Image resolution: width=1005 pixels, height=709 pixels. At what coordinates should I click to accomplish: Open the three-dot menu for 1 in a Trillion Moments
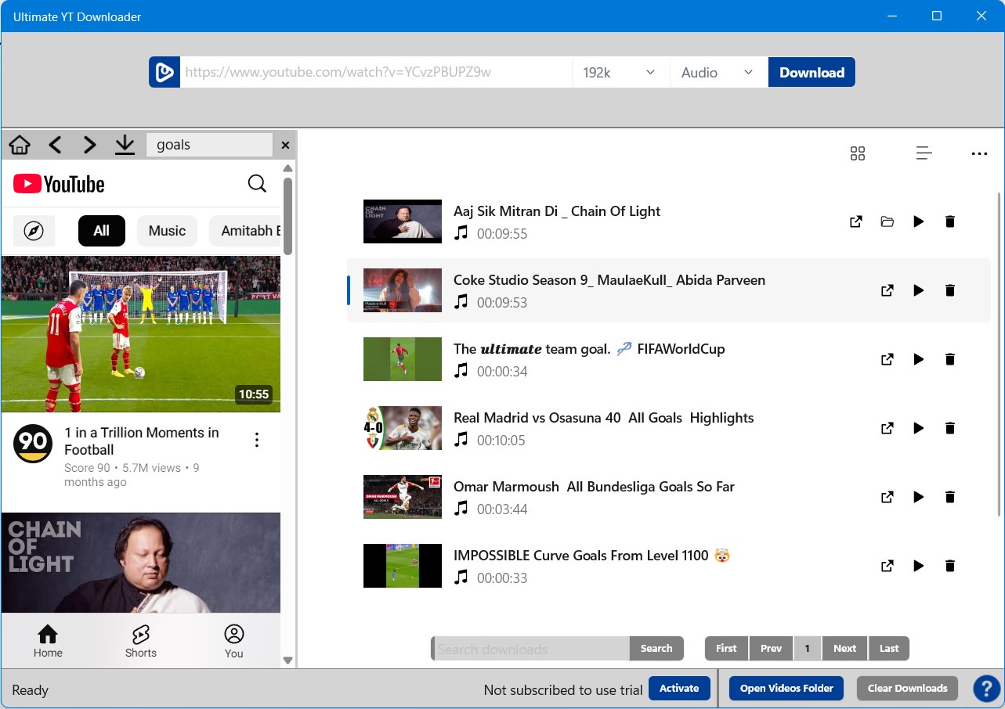pos(257,441)
